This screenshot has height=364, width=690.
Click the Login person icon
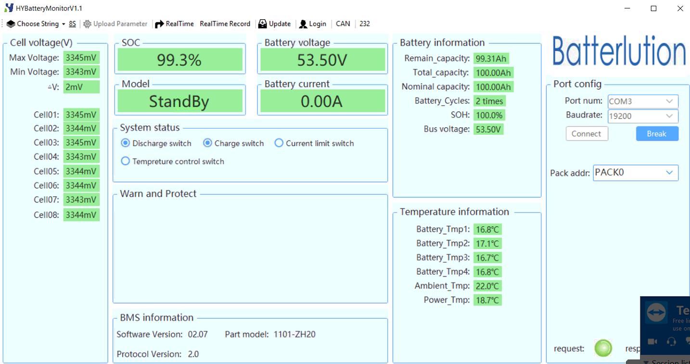[x=303, y=24]
